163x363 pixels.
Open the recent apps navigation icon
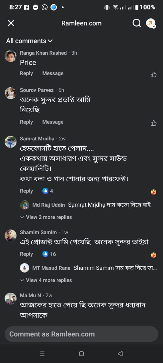pos(42,354)
